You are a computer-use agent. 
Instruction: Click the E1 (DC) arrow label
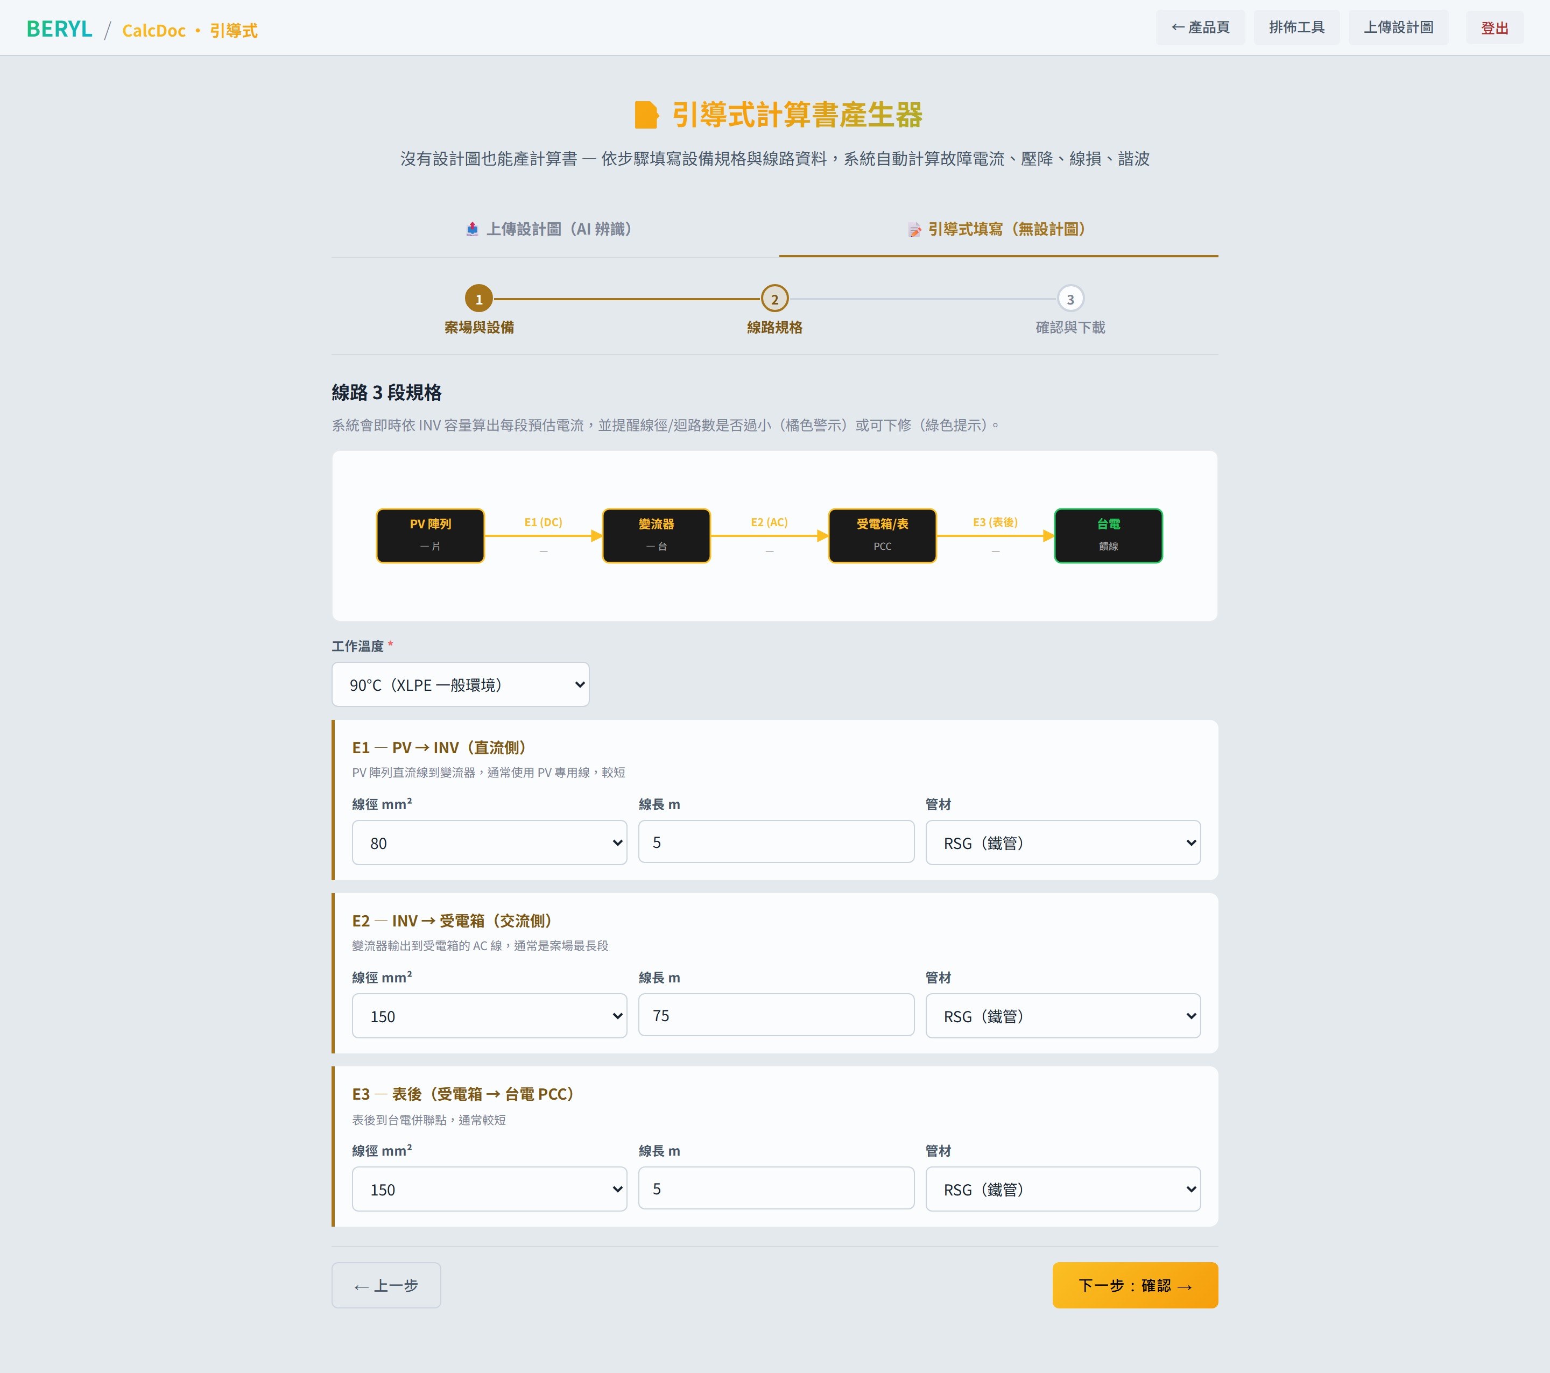point(543,522)
